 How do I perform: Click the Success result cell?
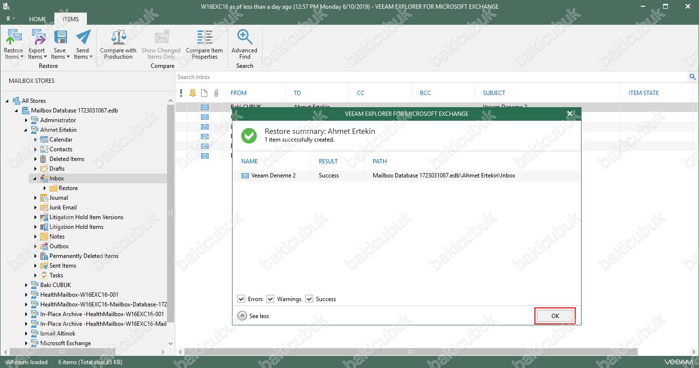tap(329, 176)
